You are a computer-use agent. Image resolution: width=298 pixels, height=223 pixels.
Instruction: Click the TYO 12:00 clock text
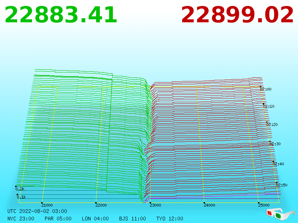tap(170, 219)
